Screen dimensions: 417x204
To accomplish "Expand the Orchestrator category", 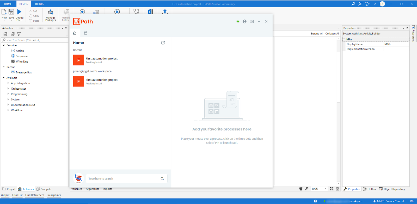I will [x=8, y=89].
